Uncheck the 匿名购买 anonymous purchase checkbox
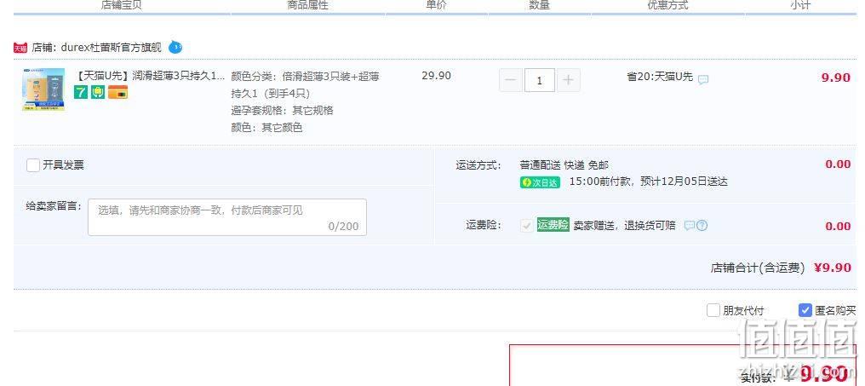The image size is (865, 386). click(x=805, y=310)
